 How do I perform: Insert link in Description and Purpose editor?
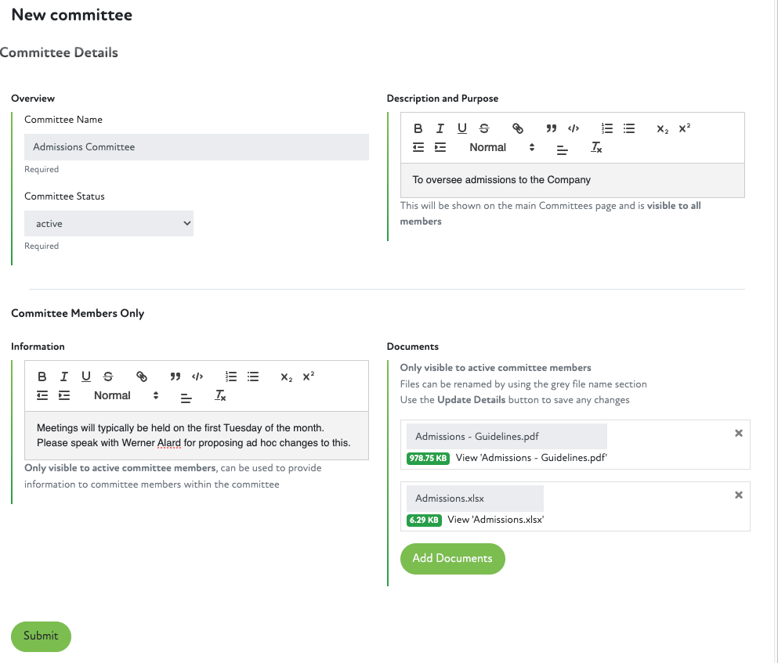click(x=518, y=128)
